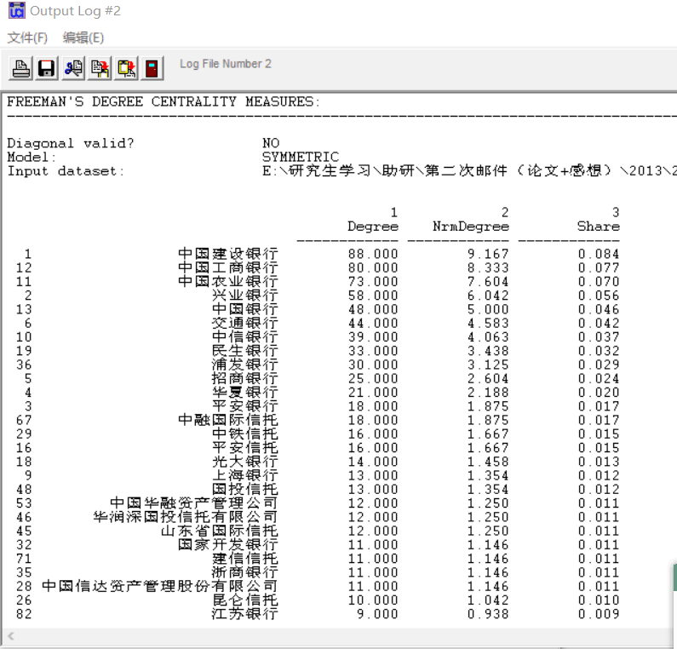Open the 编辑(E) menu
The image size is (677, 649).
[83, 37]
